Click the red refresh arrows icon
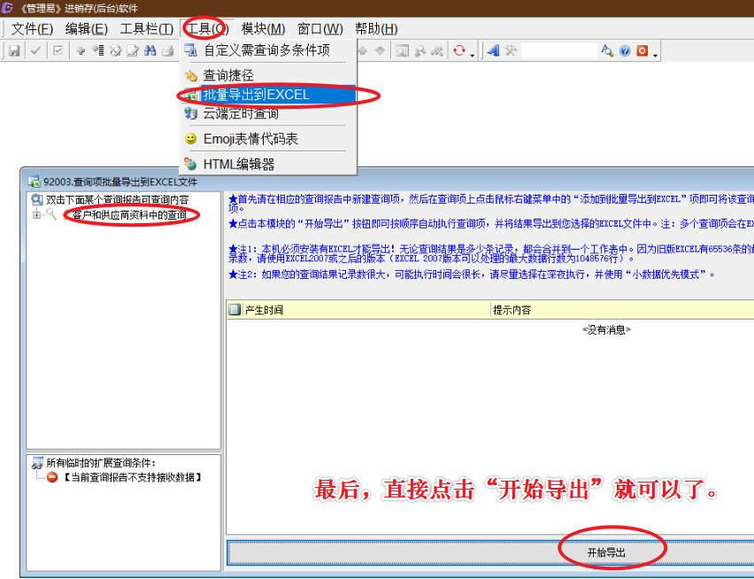The height and width of the screenshot is (579, 754). click(458, 51)
